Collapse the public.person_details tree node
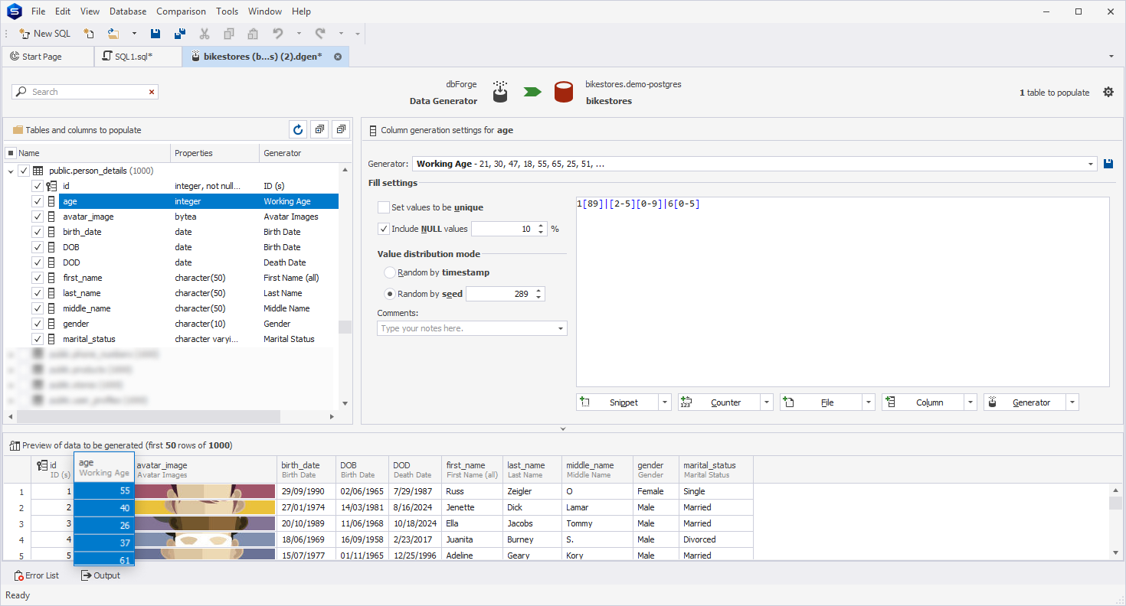The image size is (1126, 606). coord(11,171)
